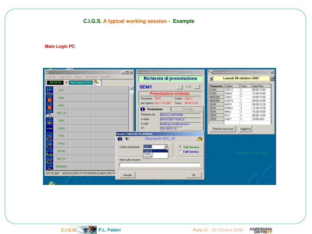This screenshot has height=234, width=312.
Task: Open the Logon Staff menu
Action: coord(65,77)
